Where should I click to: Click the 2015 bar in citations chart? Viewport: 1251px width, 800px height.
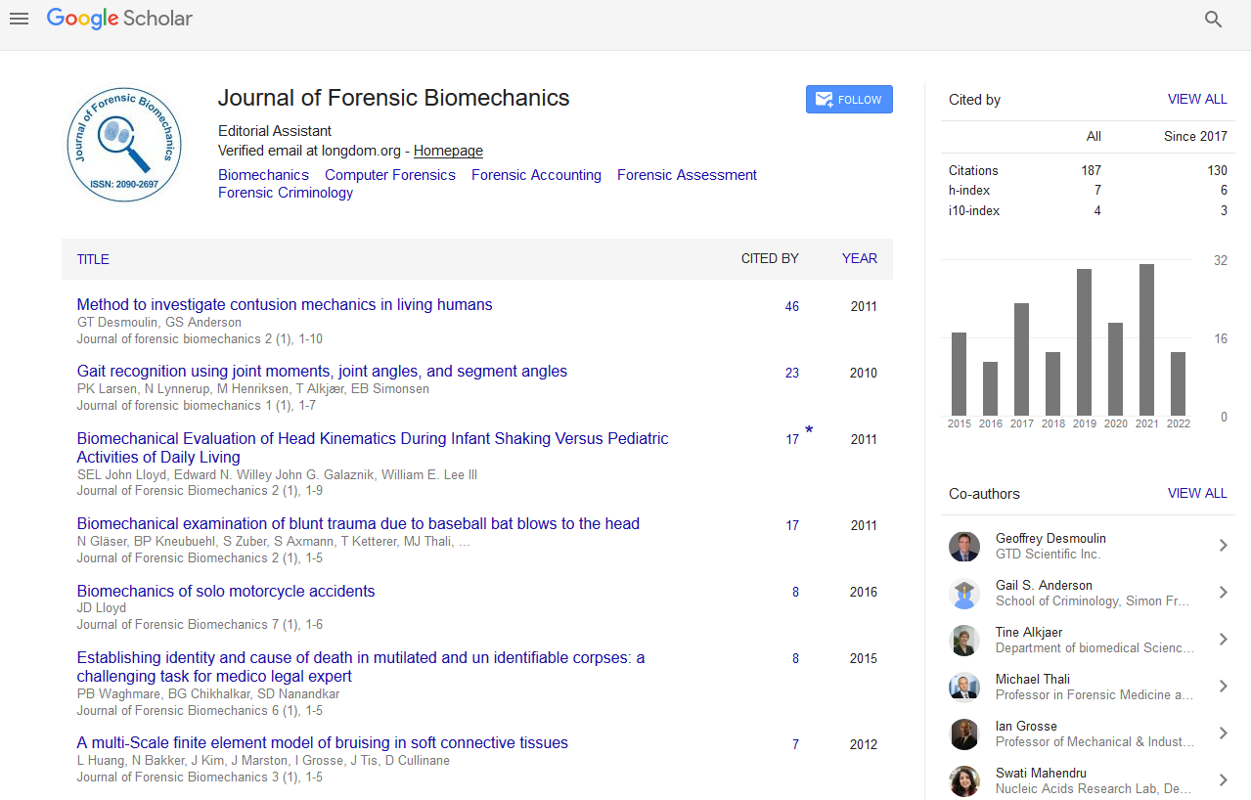[x=959, y=375]
